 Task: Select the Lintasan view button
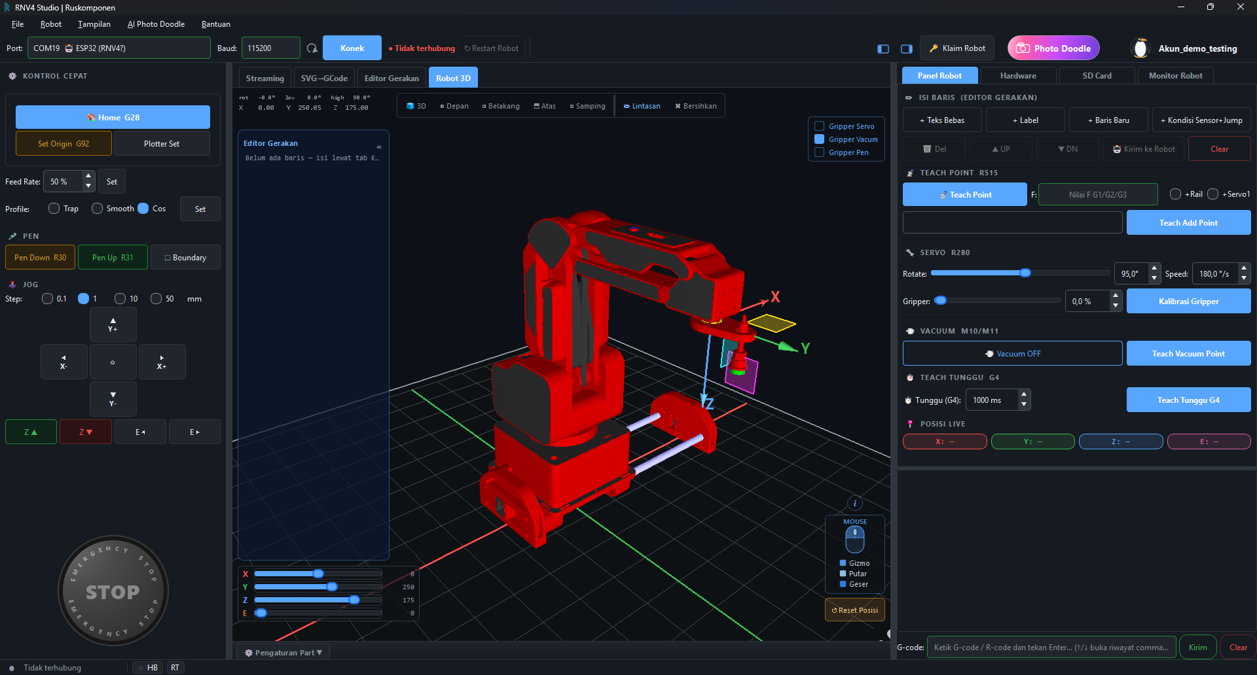(642, 106)
